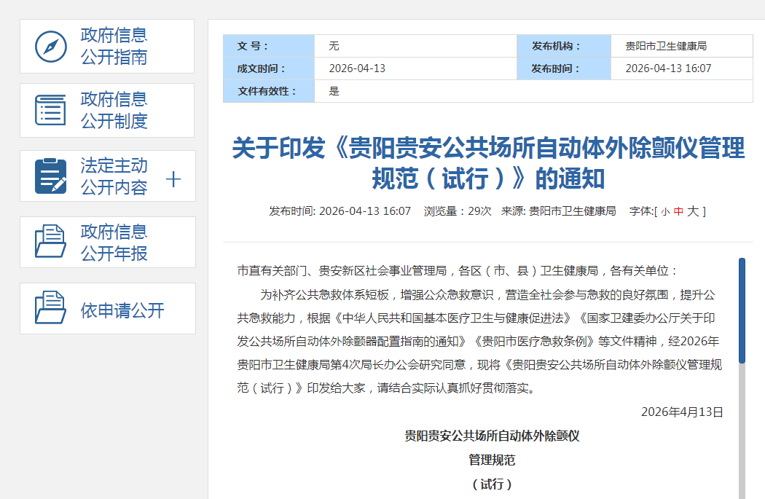765x499 pixels.
Task: Click the 来源: 贵阳市卫生健康局 text below the title
Action: 558,211
